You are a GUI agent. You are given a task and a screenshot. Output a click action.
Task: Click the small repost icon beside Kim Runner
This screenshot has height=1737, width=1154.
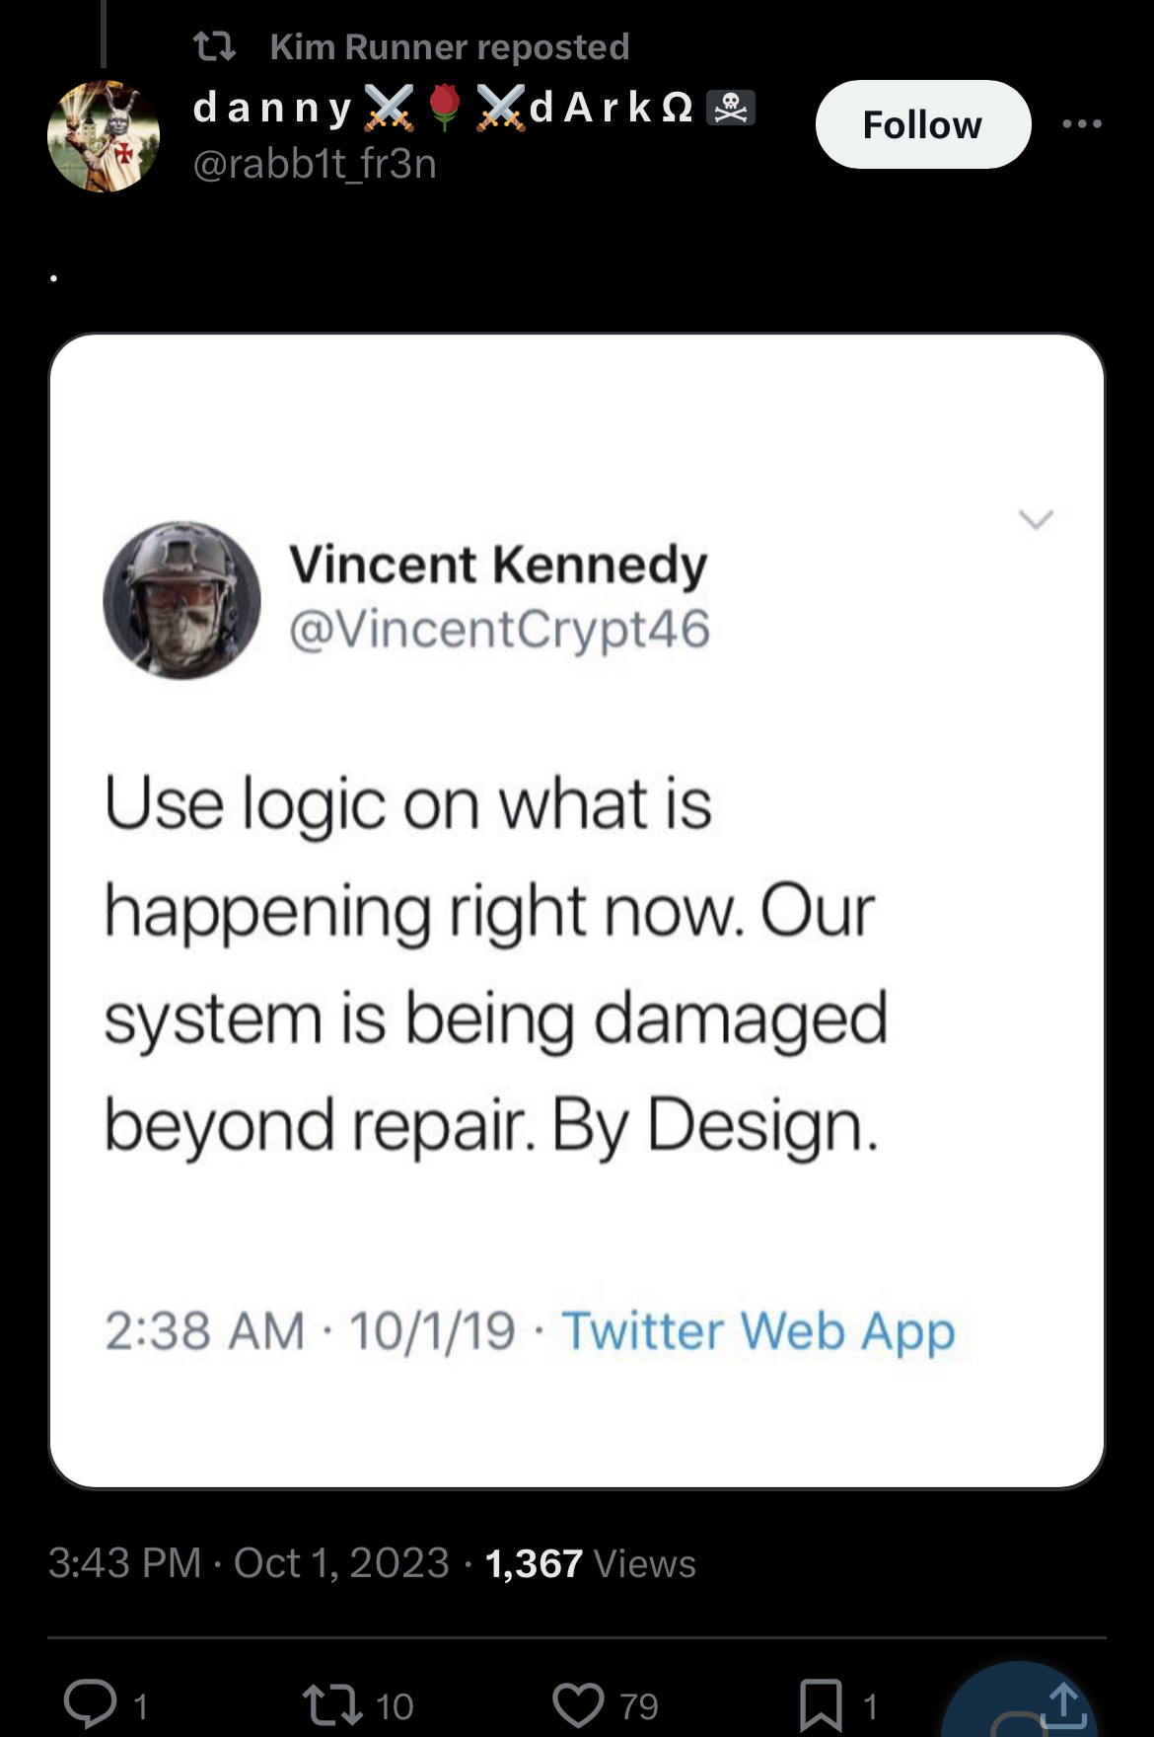(x=214, y=46)
